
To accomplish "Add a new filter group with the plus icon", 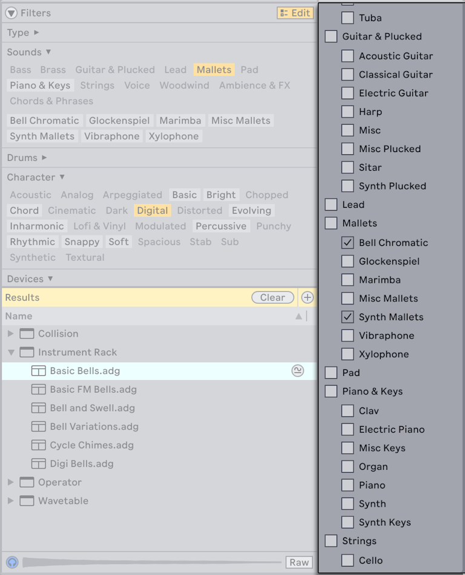I will click(x=307, y=297).
